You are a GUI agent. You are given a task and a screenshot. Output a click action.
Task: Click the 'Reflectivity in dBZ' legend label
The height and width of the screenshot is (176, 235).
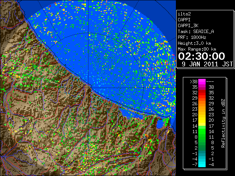click(223, 123)
